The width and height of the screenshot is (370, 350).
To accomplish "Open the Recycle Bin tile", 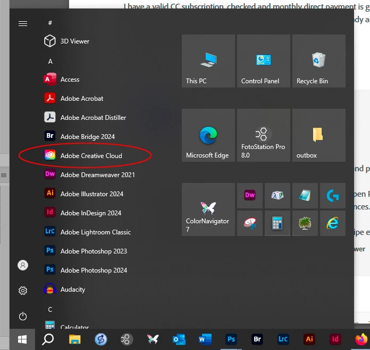I will point(319,61).
